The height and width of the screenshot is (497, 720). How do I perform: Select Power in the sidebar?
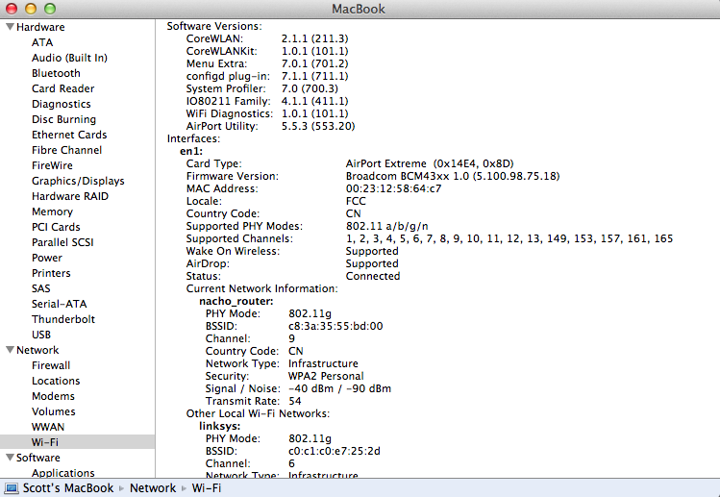[47, 258]
